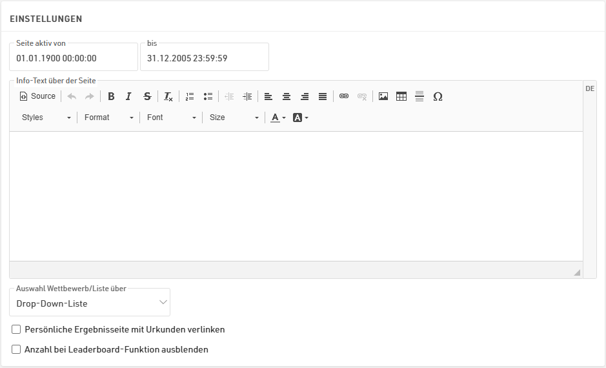Insert a bulleted list
Viewport: 606px width, 368px height.
tap(208, 96)
